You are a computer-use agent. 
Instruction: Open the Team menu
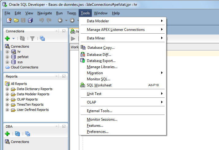click(72, 13)
